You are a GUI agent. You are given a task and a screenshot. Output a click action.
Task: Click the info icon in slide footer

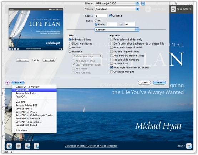[x=36, y=146]
